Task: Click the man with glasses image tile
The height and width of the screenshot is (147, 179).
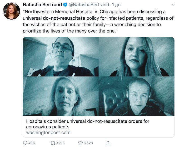Action: 61,57
